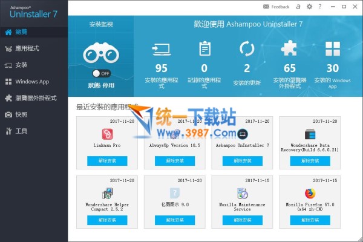Click the Windows App tiles icon
This screenshot has width=363, height=242.
click(x=333, y=48)
